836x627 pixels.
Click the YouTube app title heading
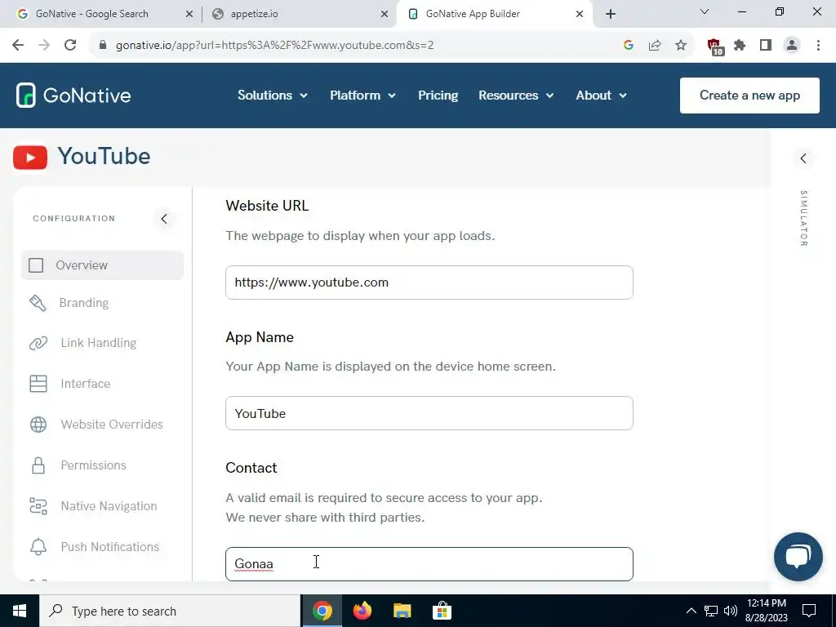104,156
